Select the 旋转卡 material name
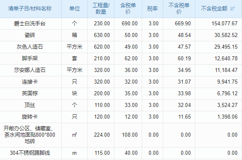Image resolution: width=242 pixels, height=160 pixels. [30, 117]
